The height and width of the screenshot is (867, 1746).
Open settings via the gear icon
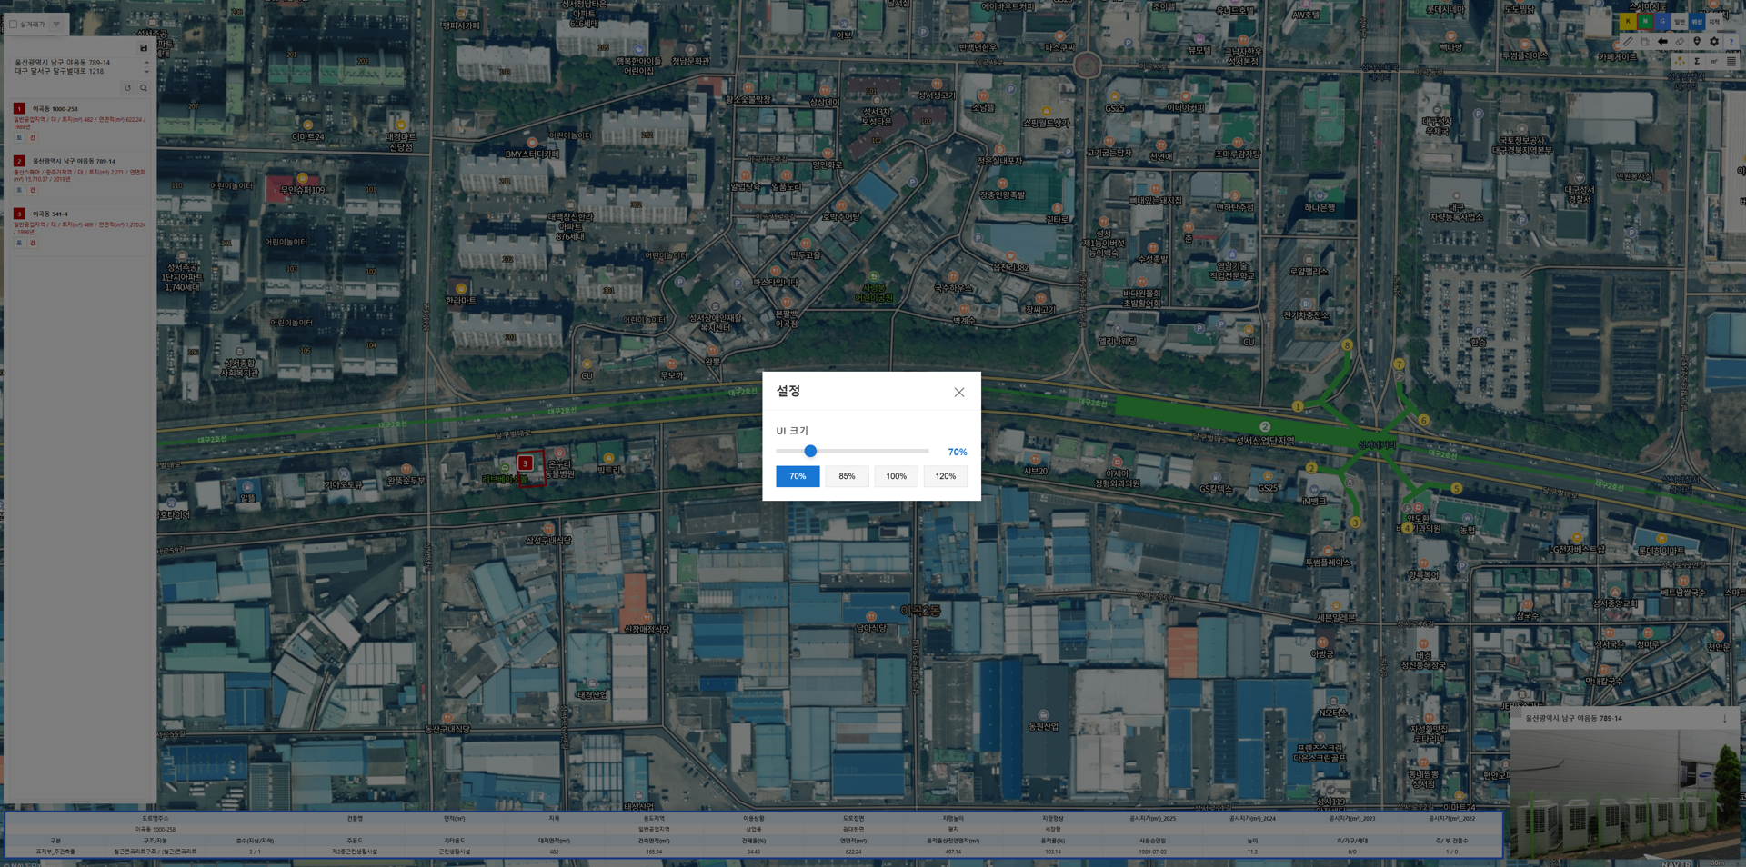[x=1714, y=42]
